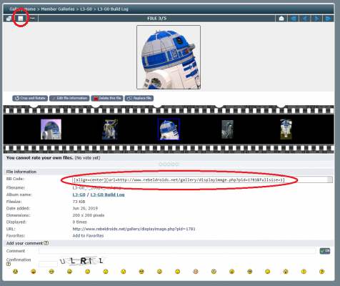Open Member Galleries in breadcrumb
Image resolution: width=340 pixels, height=286 pixels.
(58, 9)
